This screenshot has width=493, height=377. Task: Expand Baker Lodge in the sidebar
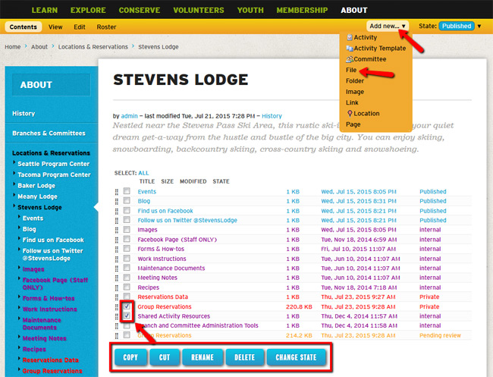coord(35,185)
